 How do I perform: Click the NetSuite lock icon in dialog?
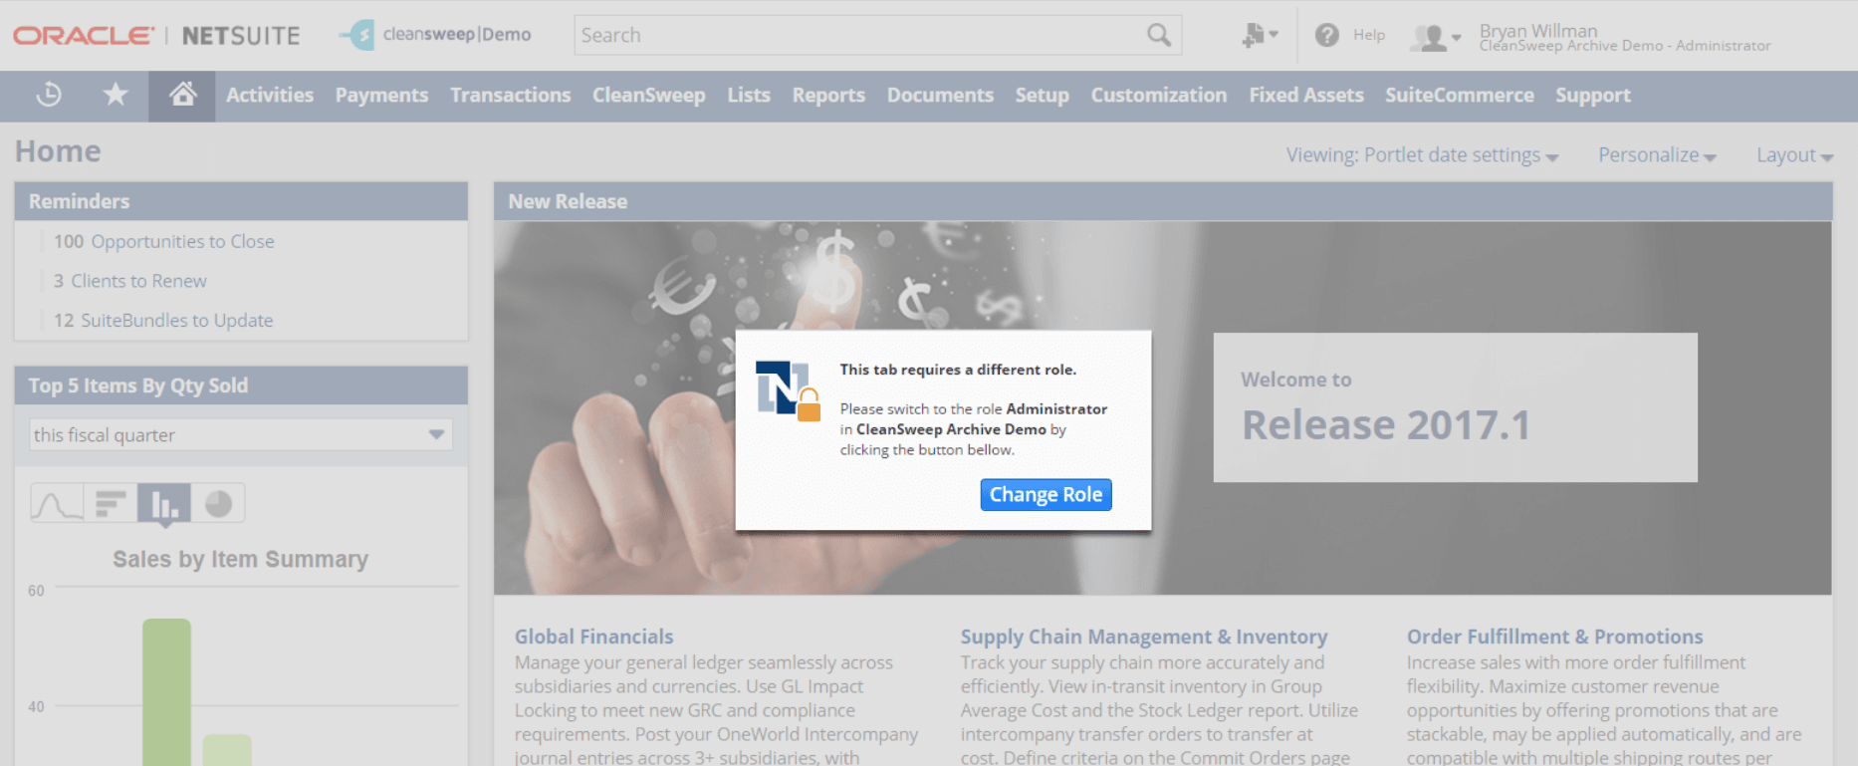coord(788,390)
